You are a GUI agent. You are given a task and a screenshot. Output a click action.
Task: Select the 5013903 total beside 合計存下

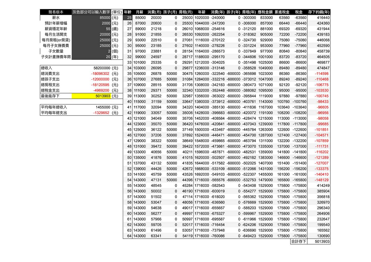[319, 241]
